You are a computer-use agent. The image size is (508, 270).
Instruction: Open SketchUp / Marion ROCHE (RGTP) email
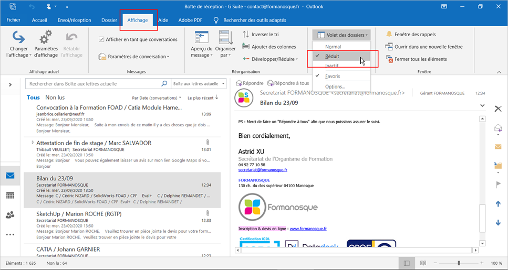tap(122, 226)
